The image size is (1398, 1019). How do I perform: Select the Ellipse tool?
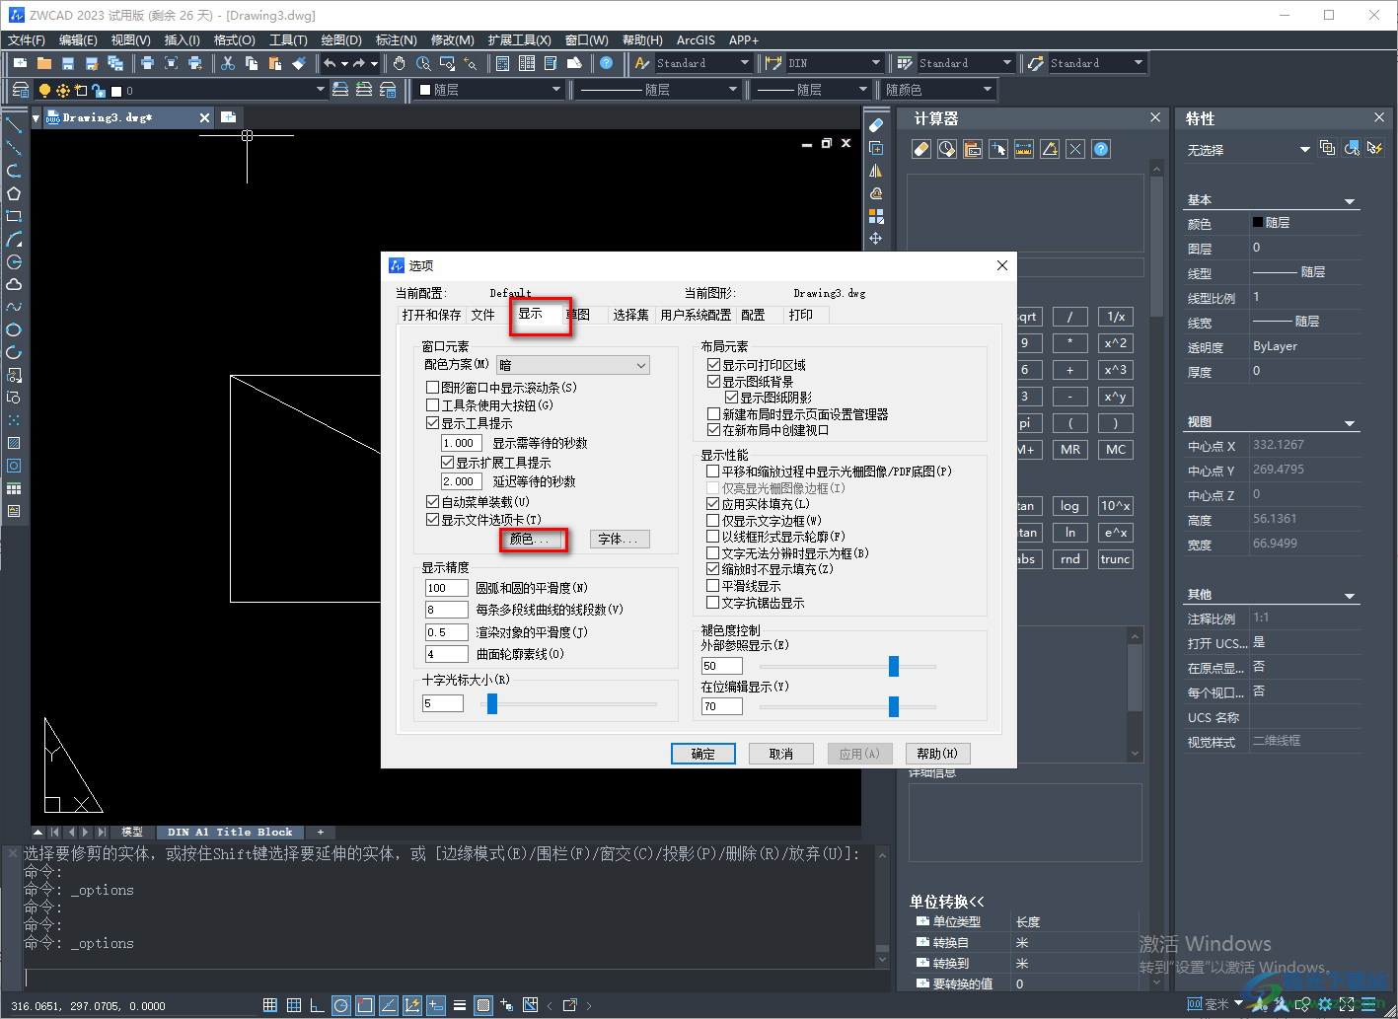(x=14, y=329)
